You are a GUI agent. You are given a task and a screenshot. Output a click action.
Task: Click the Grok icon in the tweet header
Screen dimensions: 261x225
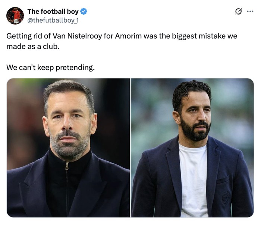pos(239,12)
